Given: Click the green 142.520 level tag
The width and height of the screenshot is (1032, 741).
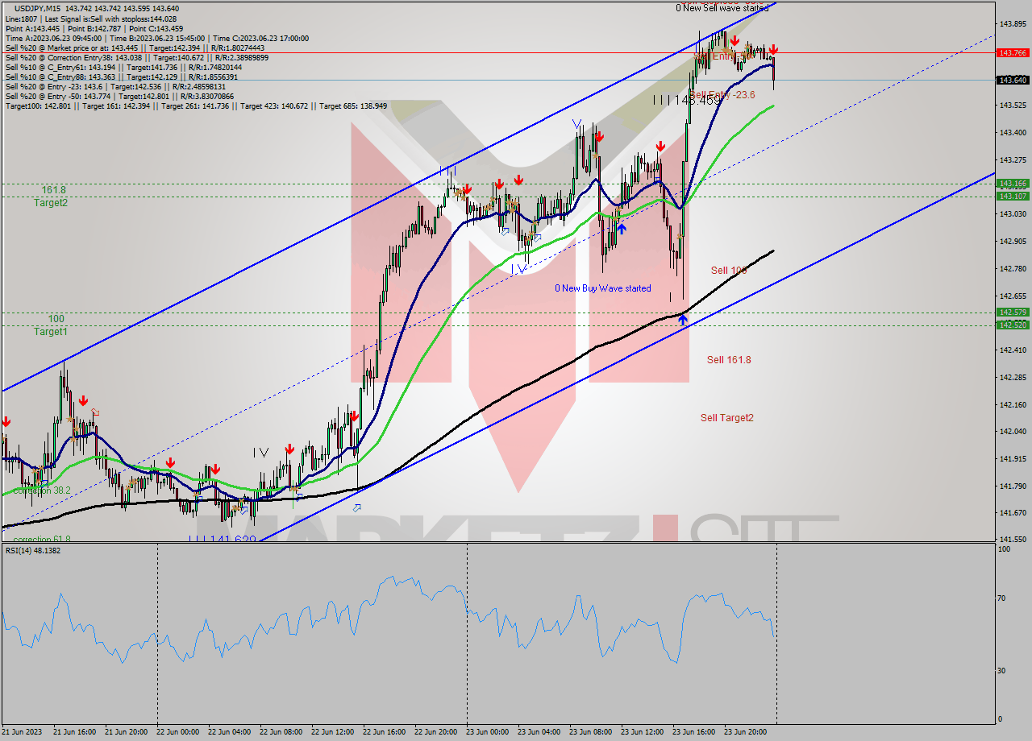Looking at the screenshot, I should pos(1013,325).
